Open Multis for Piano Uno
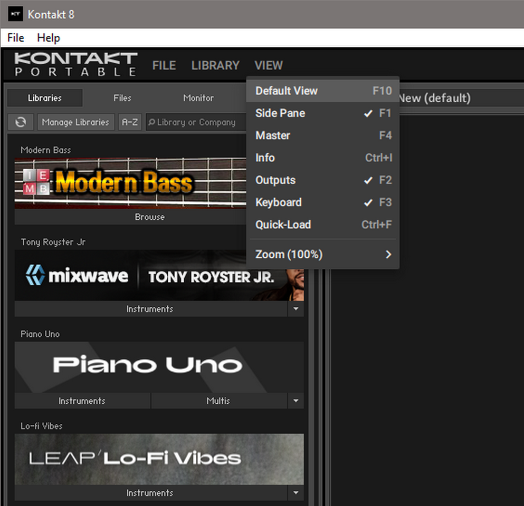Viewport: 524px width, 506px height. pyautogui.click(x=218, y=401)
